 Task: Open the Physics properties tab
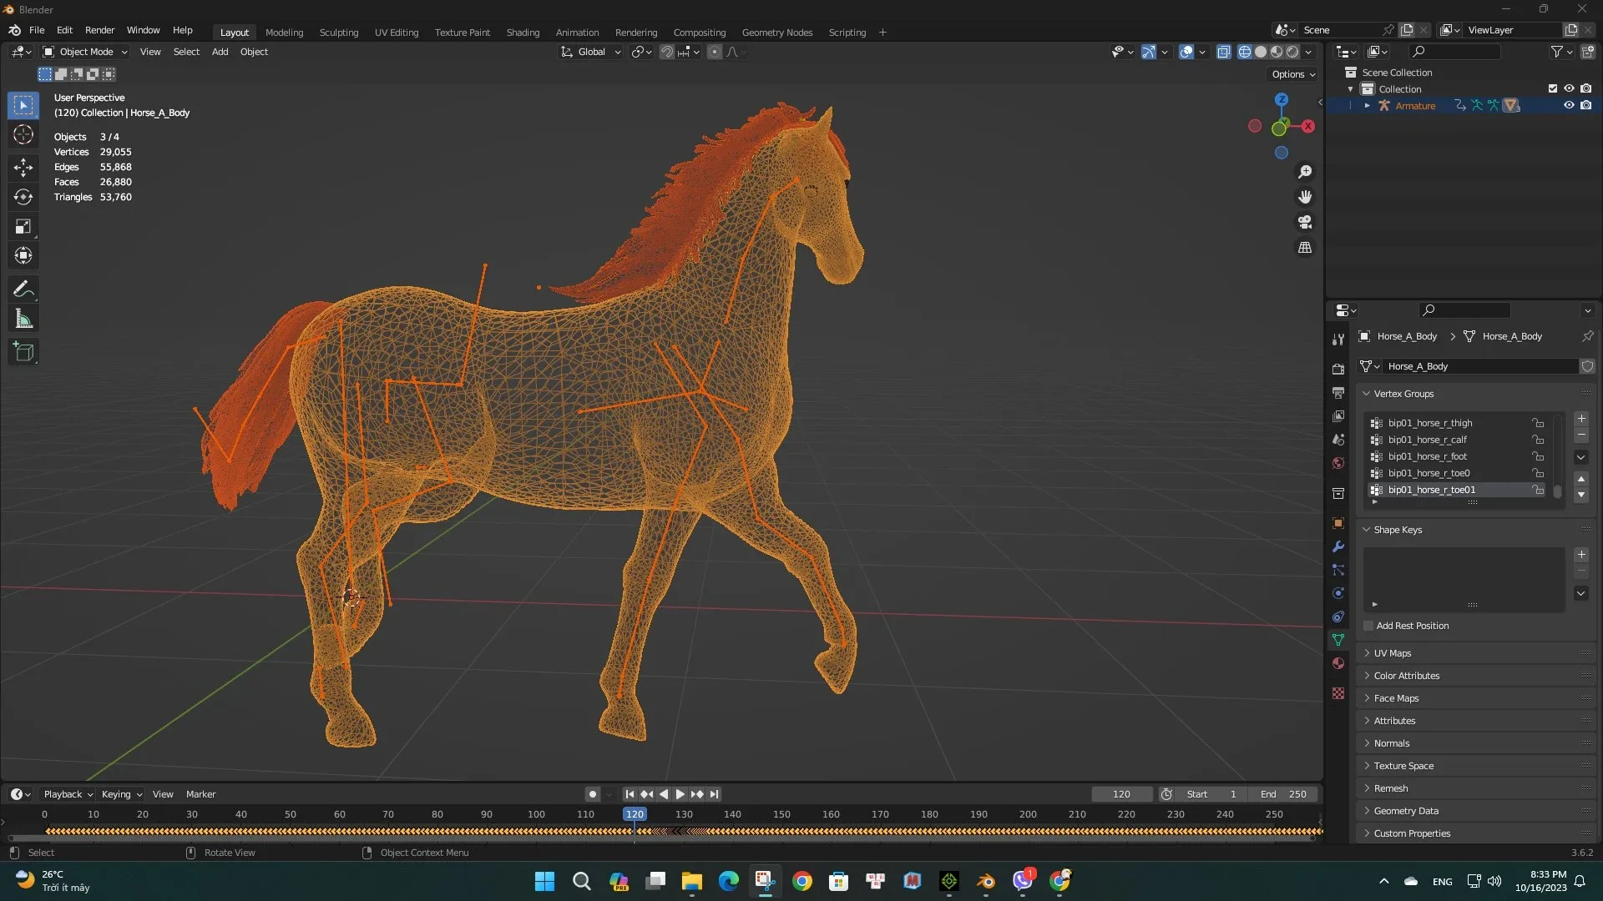pyautogui.click(x=1338, y=593)
